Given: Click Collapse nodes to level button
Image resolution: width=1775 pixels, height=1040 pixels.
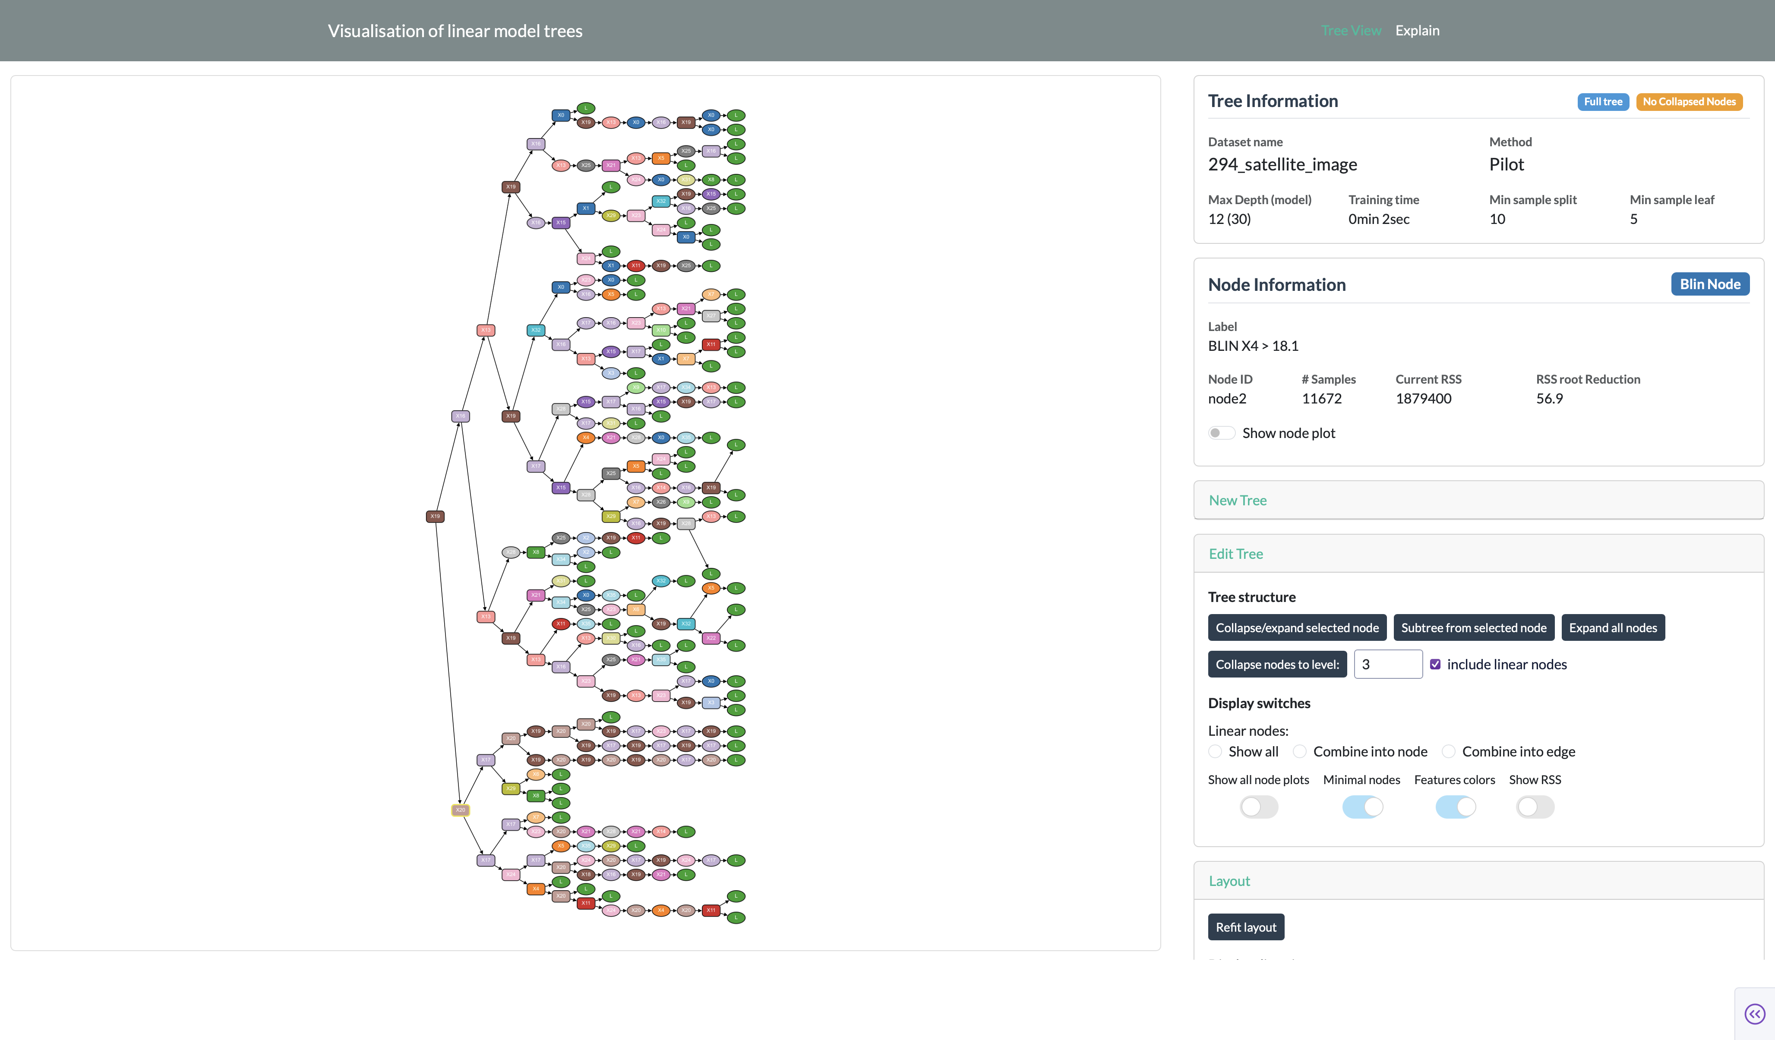Looking at the screenshot, I should [x=1277, y=664].
